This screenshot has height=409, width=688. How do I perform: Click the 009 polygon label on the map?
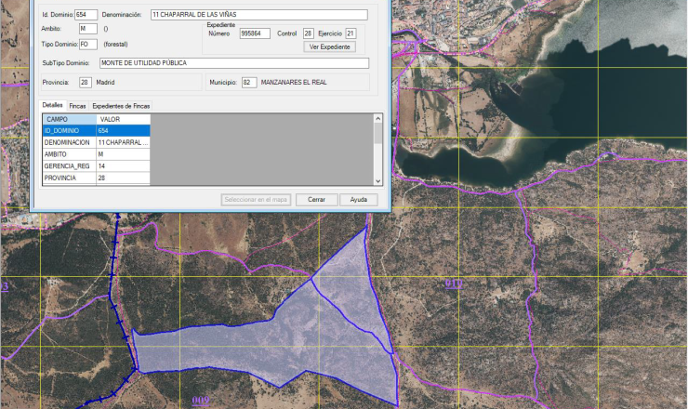[201, 401]
